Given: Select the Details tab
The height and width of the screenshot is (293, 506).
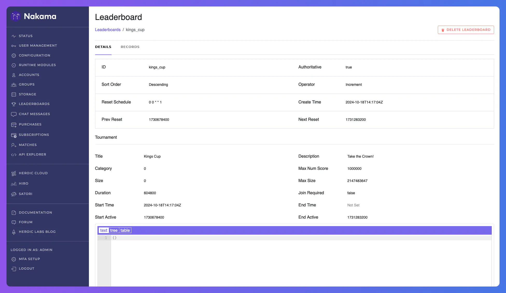Looking at the screenshot, I should [x=103, y=46].
